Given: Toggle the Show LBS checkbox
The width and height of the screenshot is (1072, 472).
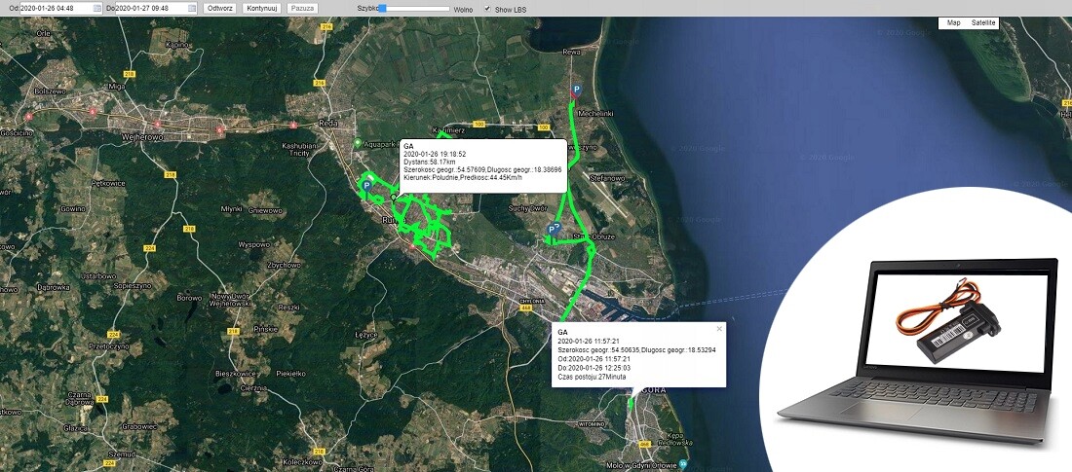Looking at the screenshot, I should point(487,8).
